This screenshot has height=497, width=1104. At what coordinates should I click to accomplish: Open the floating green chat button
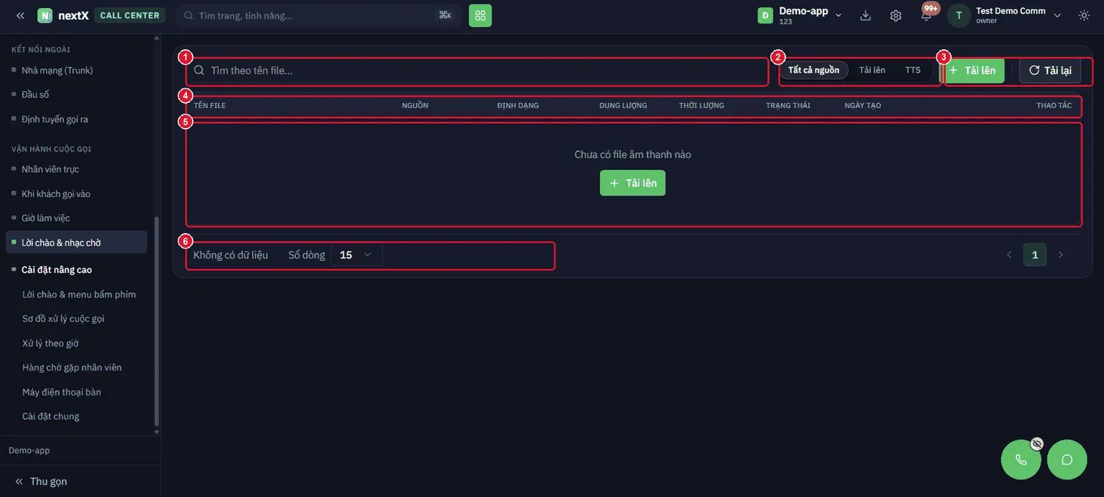[x=1067, y=460]
